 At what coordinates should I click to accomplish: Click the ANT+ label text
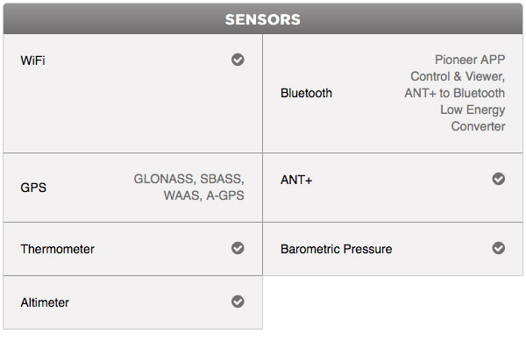[296, 180]
